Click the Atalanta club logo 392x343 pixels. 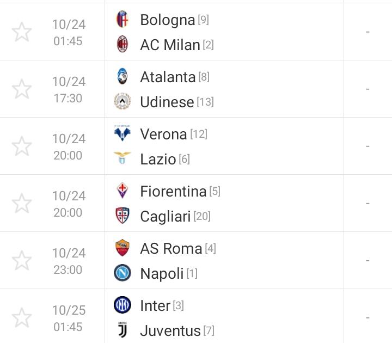122,77
